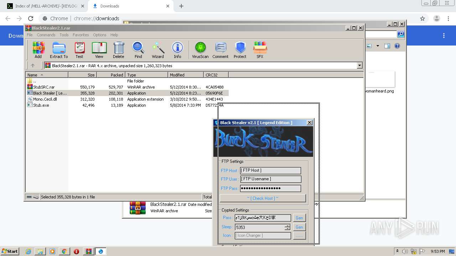
Task: Click the Test archive icon
Action: pyautogui.click(x=79, y=50)
